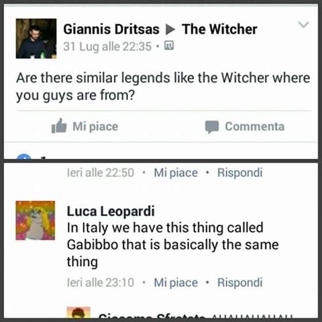Reply to the 22:50 comment via Rispondi
The image size is (322, 322).
pos(239,172)
